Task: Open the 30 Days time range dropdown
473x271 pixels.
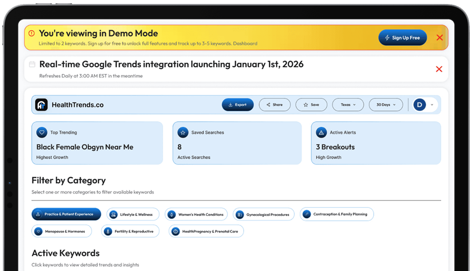Action: pyautogui.click(x=386, y=105)
